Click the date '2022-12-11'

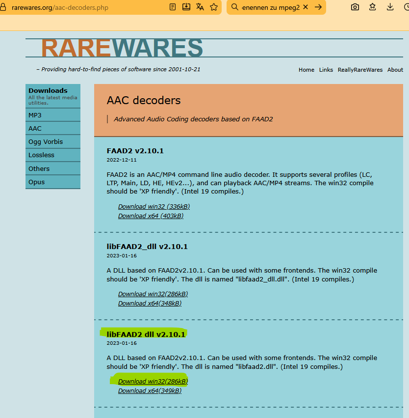[x=122, y=160]
